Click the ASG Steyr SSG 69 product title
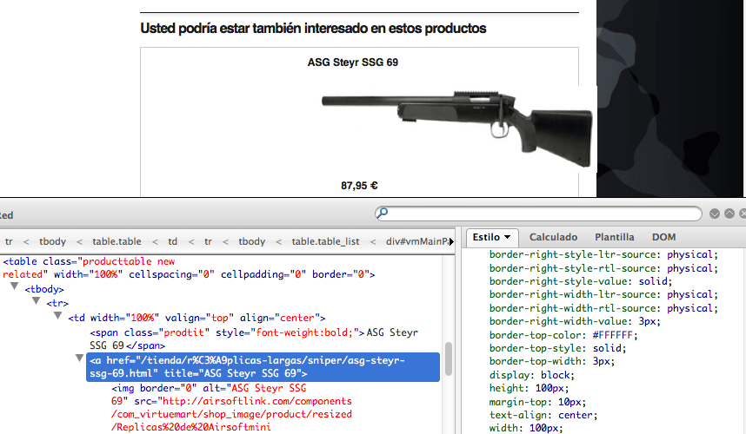Image resolution: width=746 pixels, height=434 pixels. click(352, 62)
